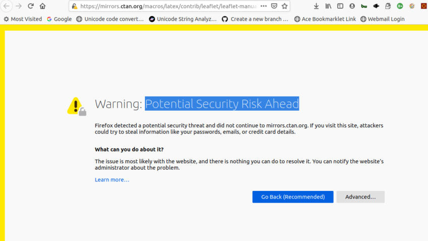Screen dimensions: 428x241
Task: Click the colorful cookie extension icon
Action: tap(412, 6)
